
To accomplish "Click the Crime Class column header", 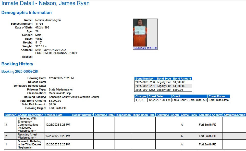I will [x=189, y=115].
